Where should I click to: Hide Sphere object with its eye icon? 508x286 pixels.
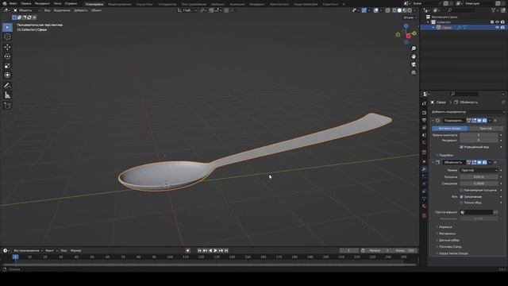pos(498,28)
